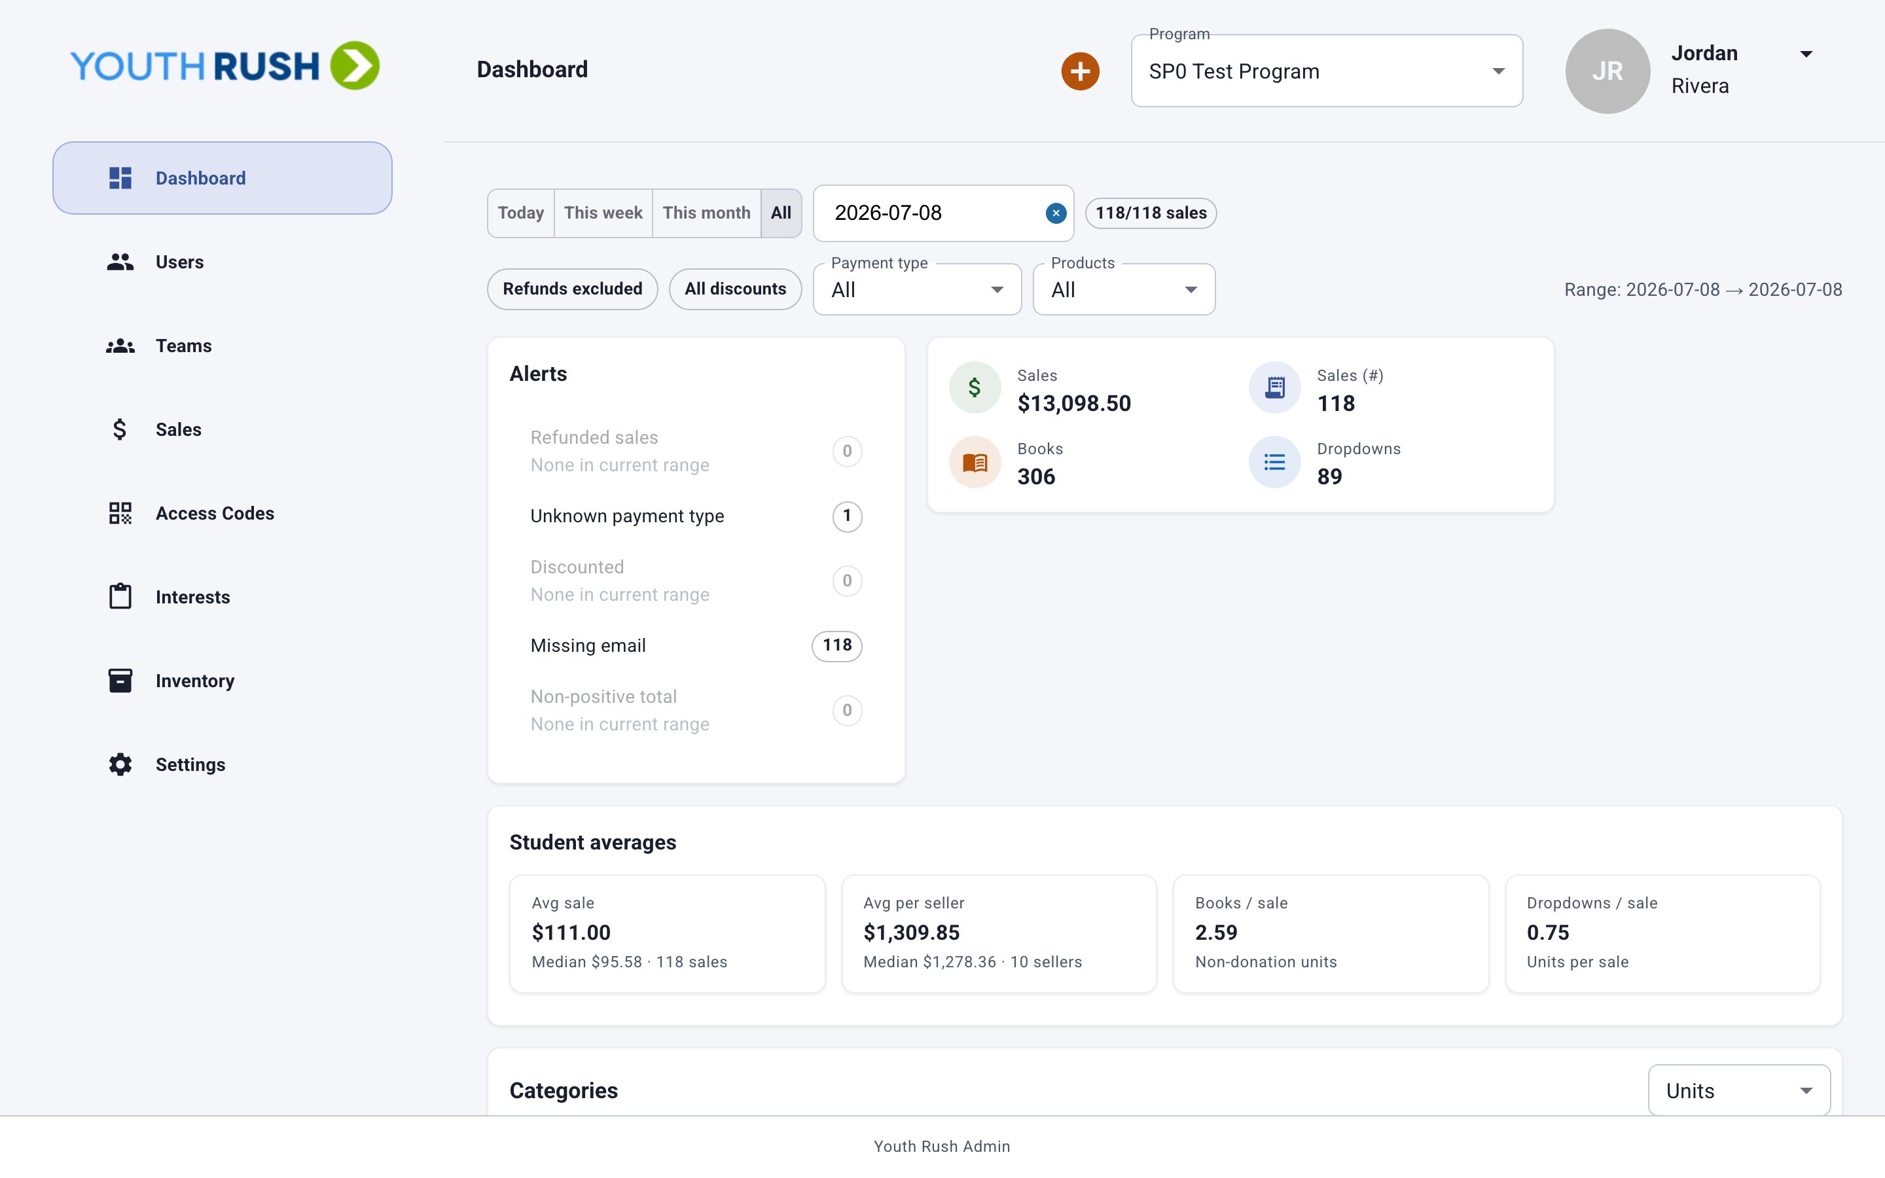Open Settings from the sidebar
1885x1178 pixels.
222,764
